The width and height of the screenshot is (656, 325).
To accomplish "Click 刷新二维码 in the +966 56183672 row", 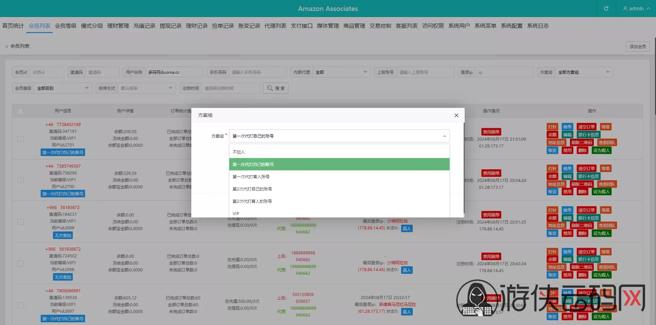I will click(582, 226).
